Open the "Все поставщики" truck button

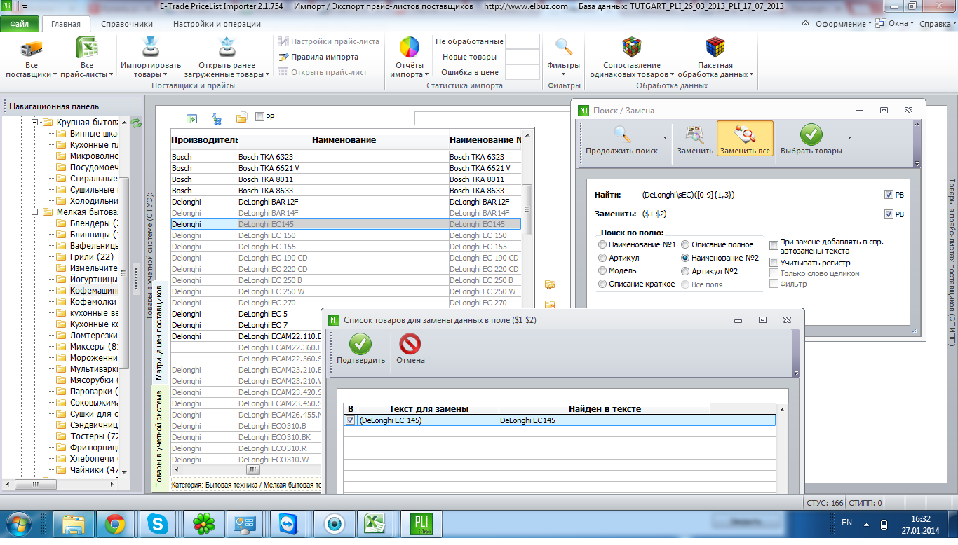pos(31,58)
